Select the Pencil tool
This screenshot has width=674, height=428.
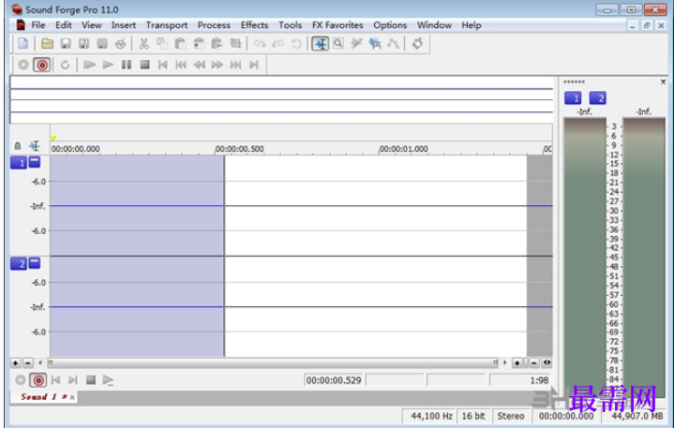[356, 43]
